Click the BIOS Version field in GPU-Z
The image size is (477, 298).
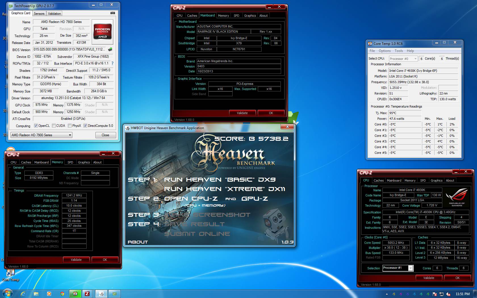pos(70,49)
